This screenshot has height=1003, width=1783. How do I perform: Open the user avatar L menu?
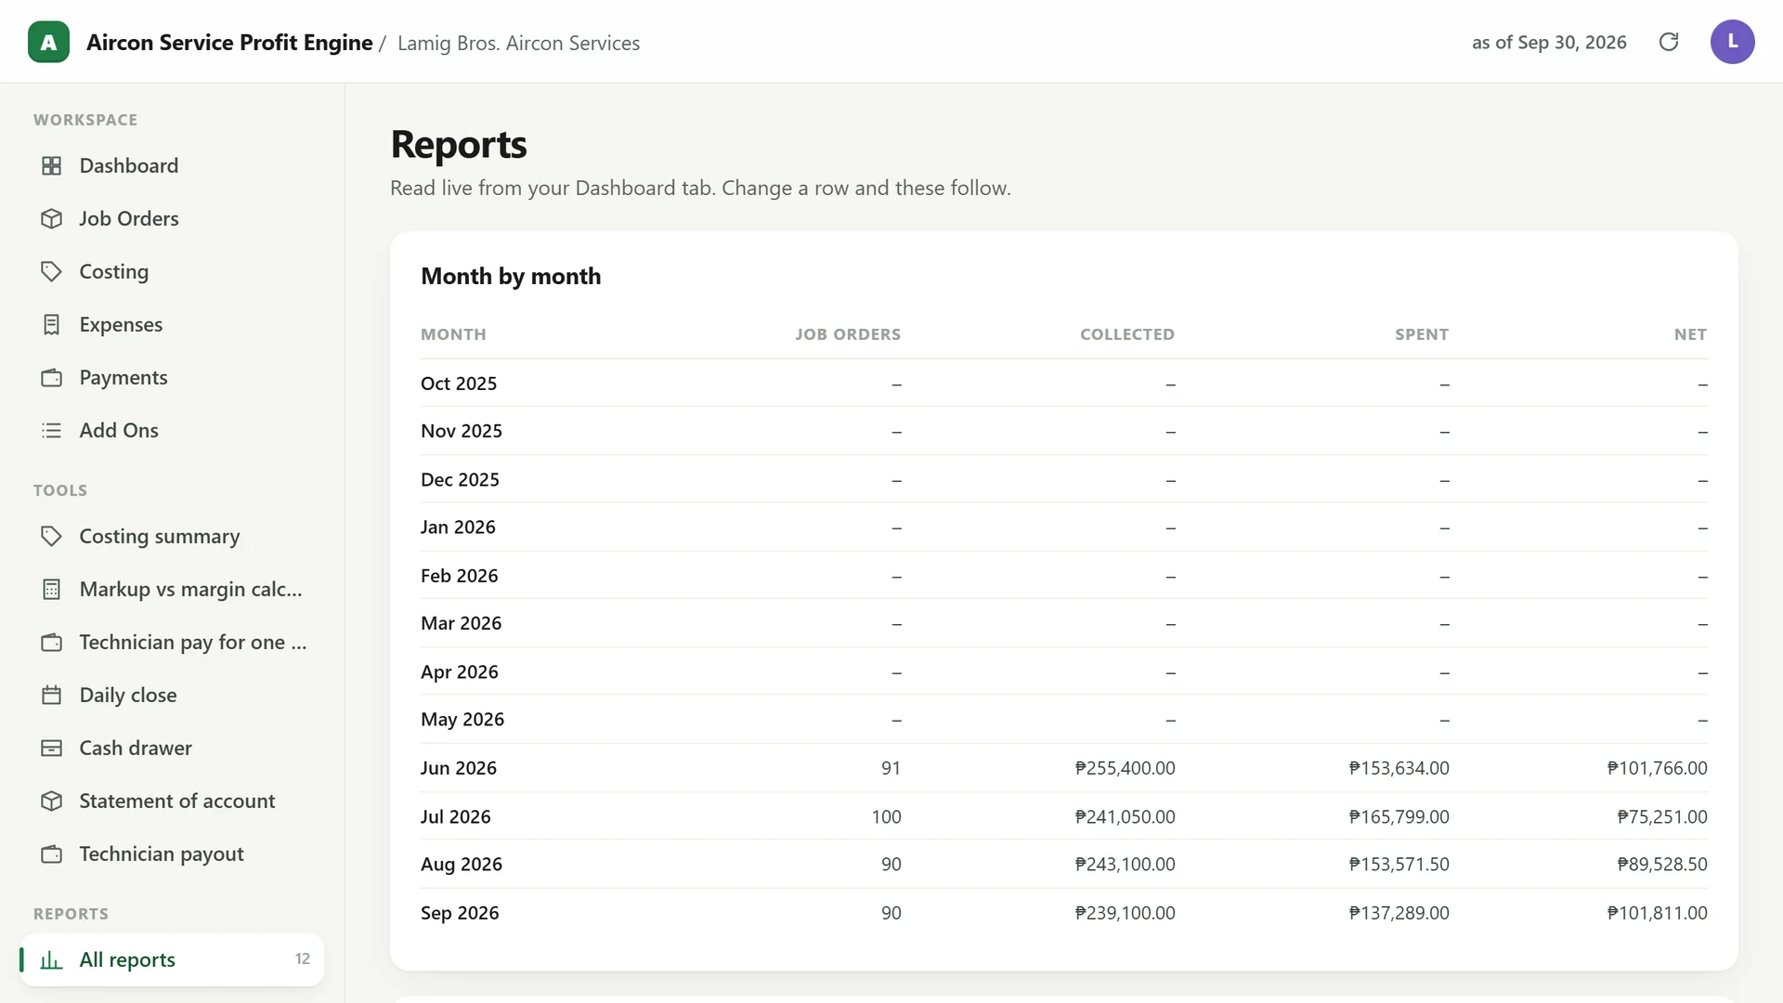coord(1732,42)
